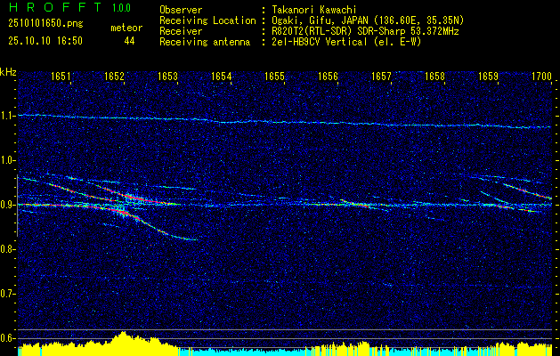
Task: Click the 1651 time marker
Action: point(61,77)
